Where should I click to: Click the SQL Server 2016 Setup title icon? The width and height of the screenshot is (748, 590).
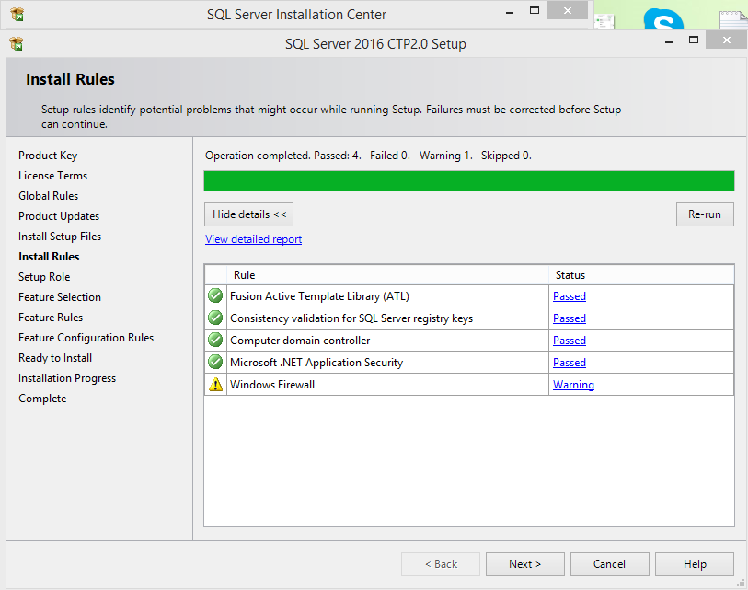click(17, 44)
